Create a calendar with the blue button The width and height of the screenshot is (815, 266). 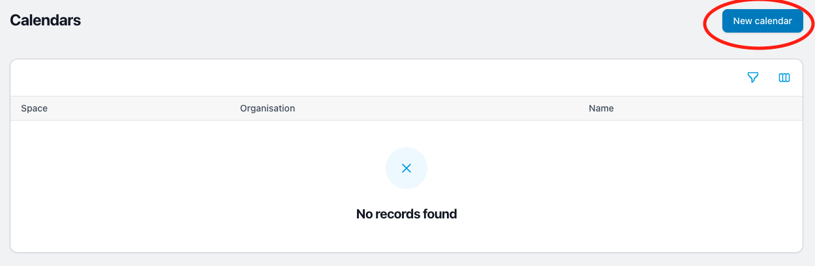762,21
